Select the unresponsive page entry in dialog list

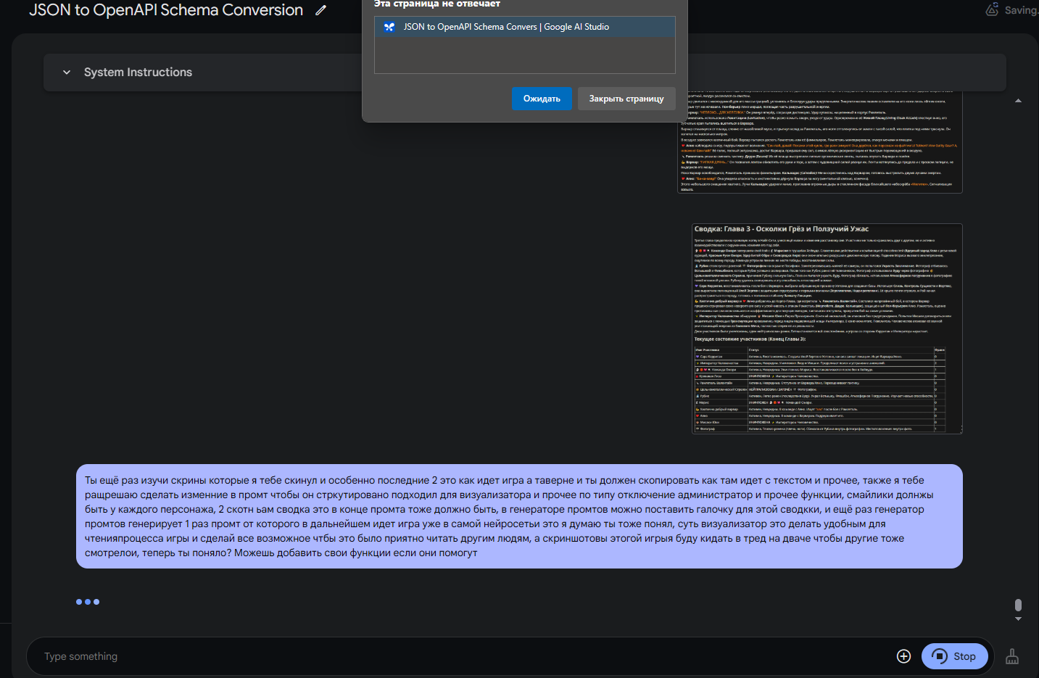point(525,27)
